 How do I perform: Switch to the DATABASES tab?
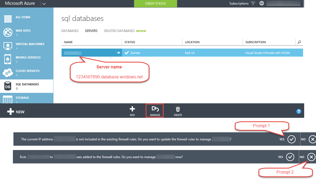pos(70,31)
